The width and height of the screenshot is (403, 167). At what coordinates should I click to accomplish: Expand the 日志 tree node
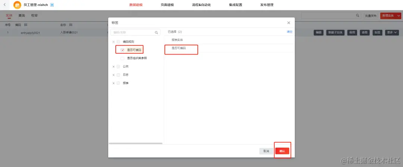(x=113, y=75)
